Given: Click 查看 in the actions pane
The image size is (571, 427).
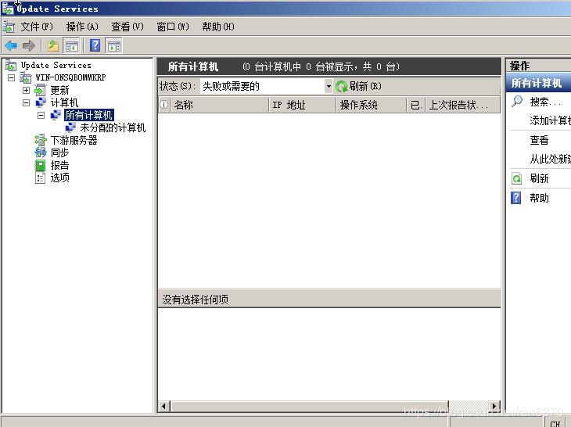Looking at the screenshot, I should pos(539,140).
